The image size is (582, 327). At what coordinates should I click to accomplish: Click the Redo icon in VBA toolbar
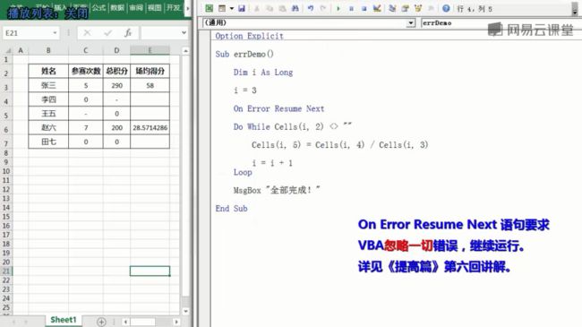coord(323,8)
